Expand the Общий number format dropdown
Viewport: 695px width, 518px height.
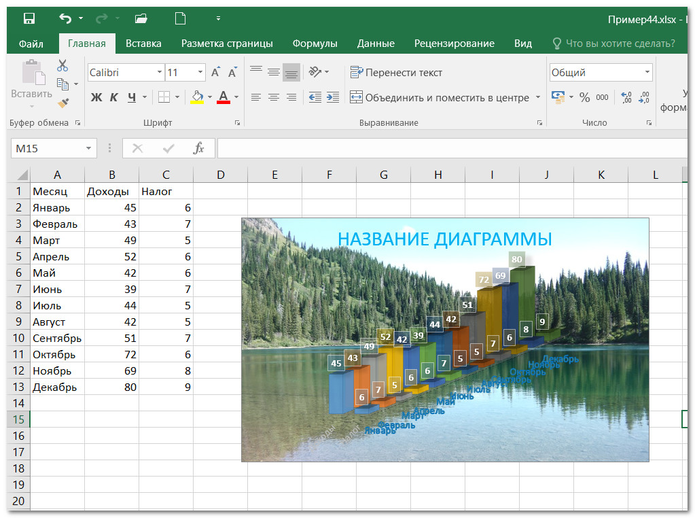tap(647, 73)
